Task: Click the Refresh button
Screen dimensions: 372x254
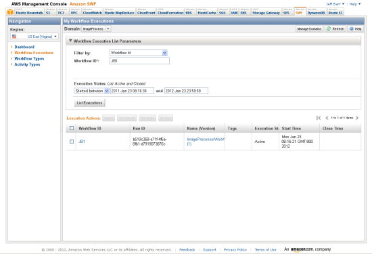Action: pos(335,28)
